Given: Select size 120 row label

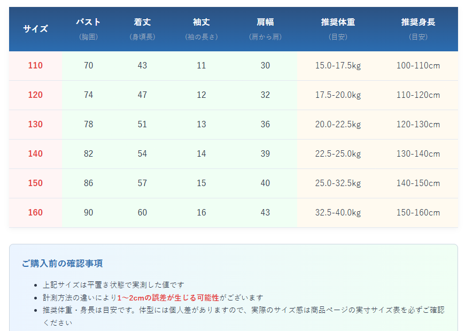Looking at the screenshot, I should click(x=35, y=95).
